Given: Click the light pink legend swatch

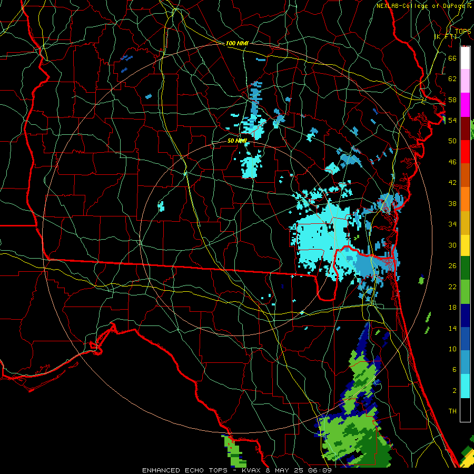Looking at the screenshot, I should 465,81.
